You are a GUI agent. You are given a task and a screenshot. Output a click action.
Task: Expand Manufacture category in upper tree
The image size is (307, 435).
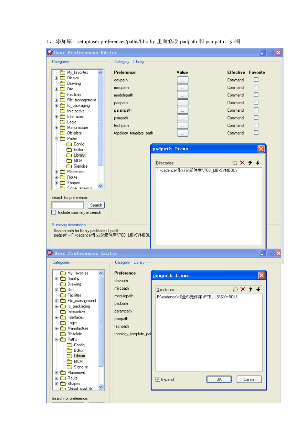point(56,128)
